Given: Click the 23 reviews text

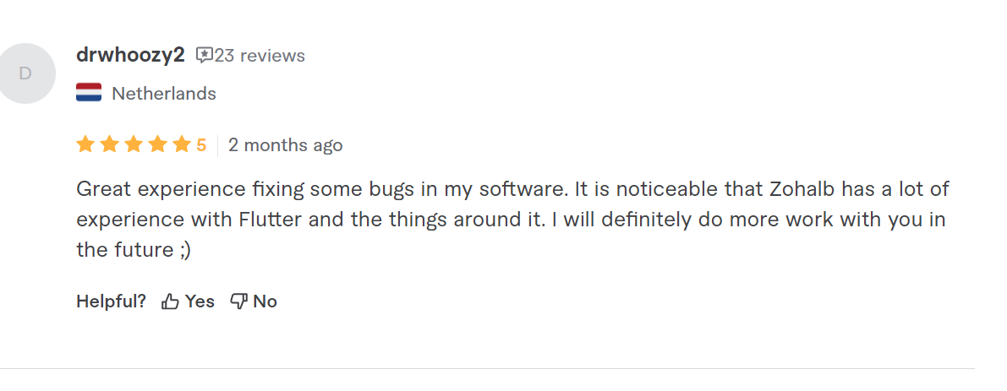Looking at the screenshot, I should [x=260, y=56].
